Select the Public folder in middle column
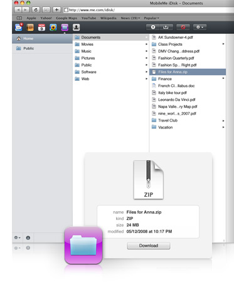Image resolution: width=234 pixels, height=282 pixels. tap(111, 65)
